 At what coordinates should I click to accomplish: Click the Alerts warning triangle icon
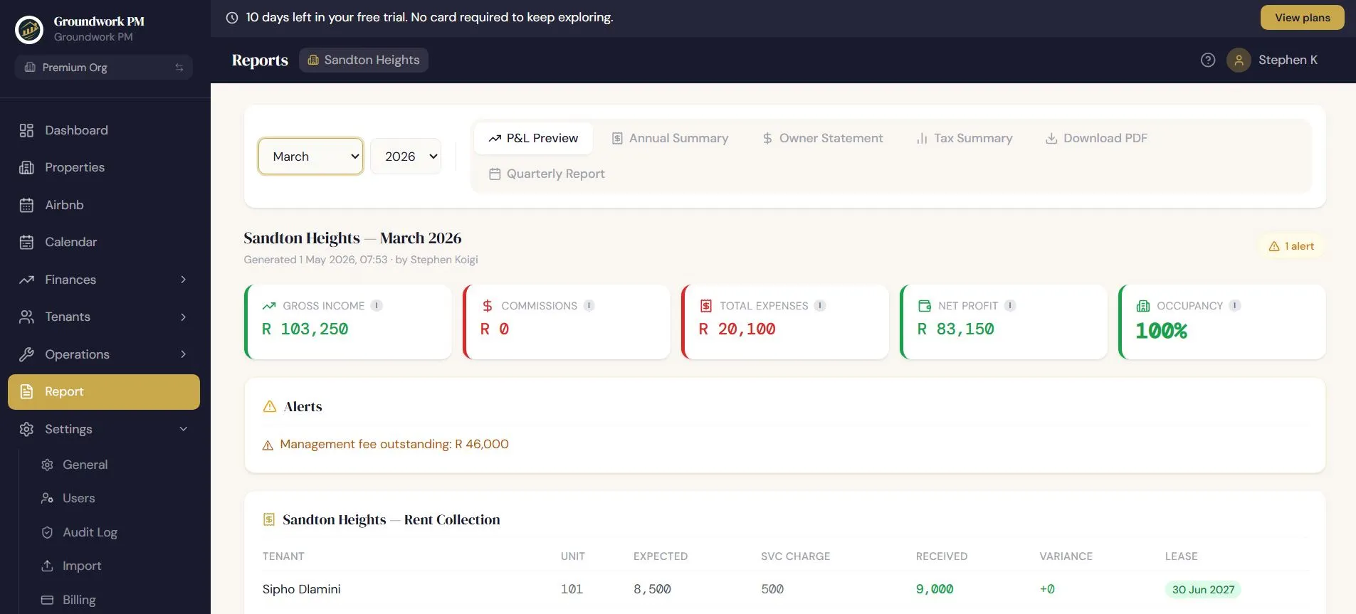[270, 406]
